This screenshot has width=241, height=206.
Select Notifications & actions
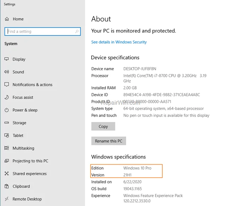click(33, 84)
